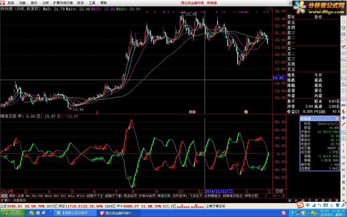
Task: Open the 系统 menu
Action: [11, 3]
